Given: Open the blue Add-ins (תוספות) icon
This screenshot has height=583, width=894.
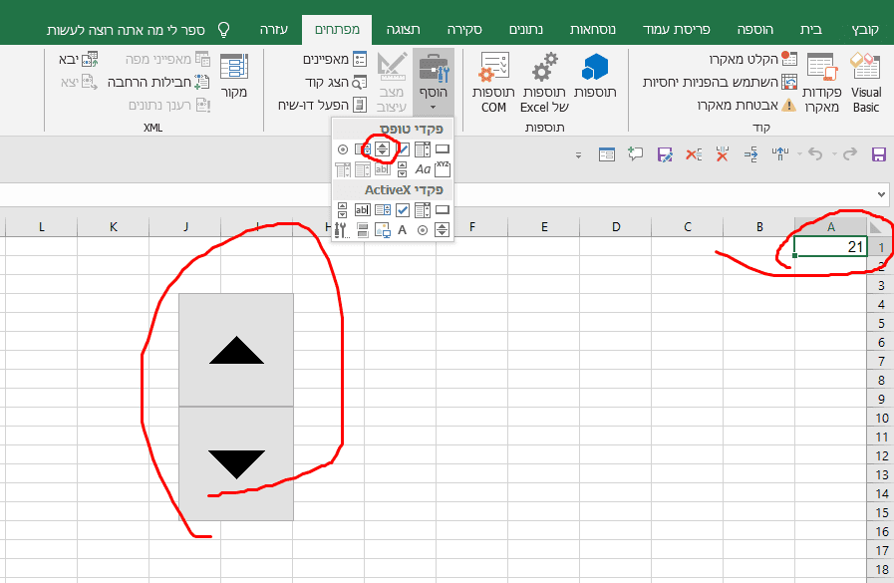Looking at the screenshot, I should [x=595, y=76].
